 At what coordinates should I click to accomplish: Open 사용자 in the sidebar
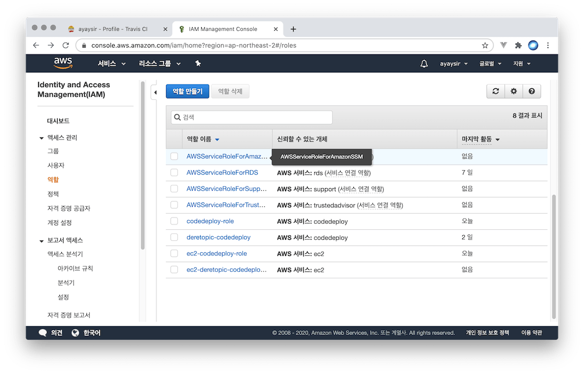[x=56, y=166]
